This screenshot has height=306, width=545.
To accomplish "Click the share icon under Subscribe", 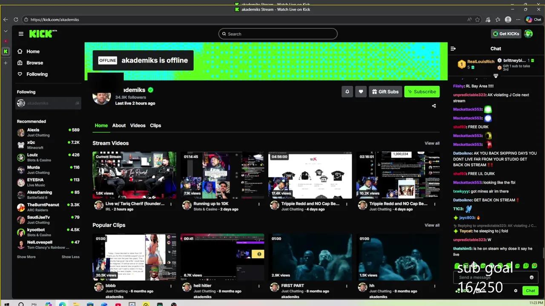I will point(434,106).
